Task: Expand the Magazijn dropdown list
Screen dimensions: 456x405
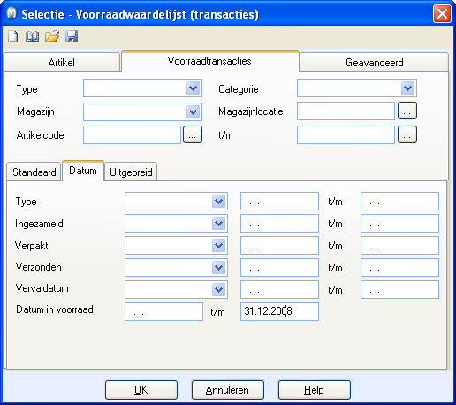Action: tap(194, 112)
